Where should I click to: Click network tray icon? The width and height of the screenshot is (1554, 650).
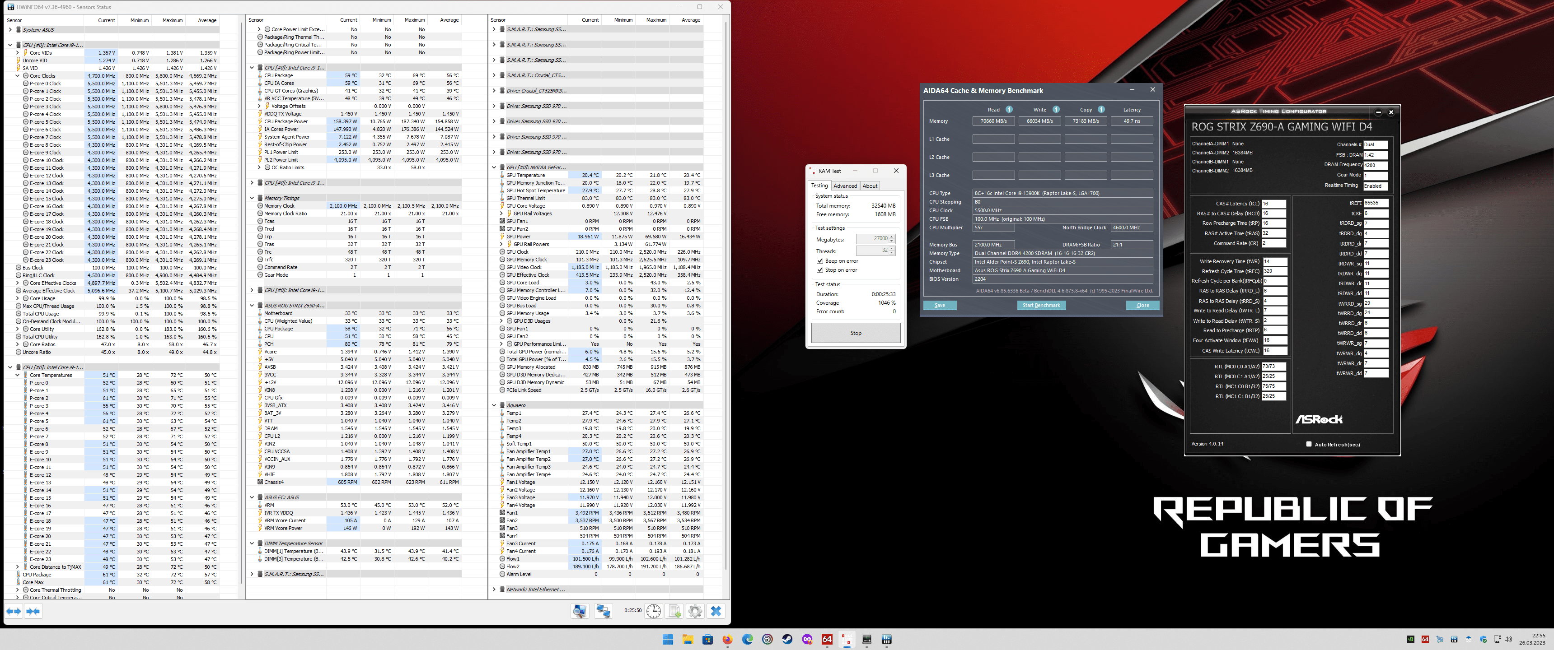1497,639
